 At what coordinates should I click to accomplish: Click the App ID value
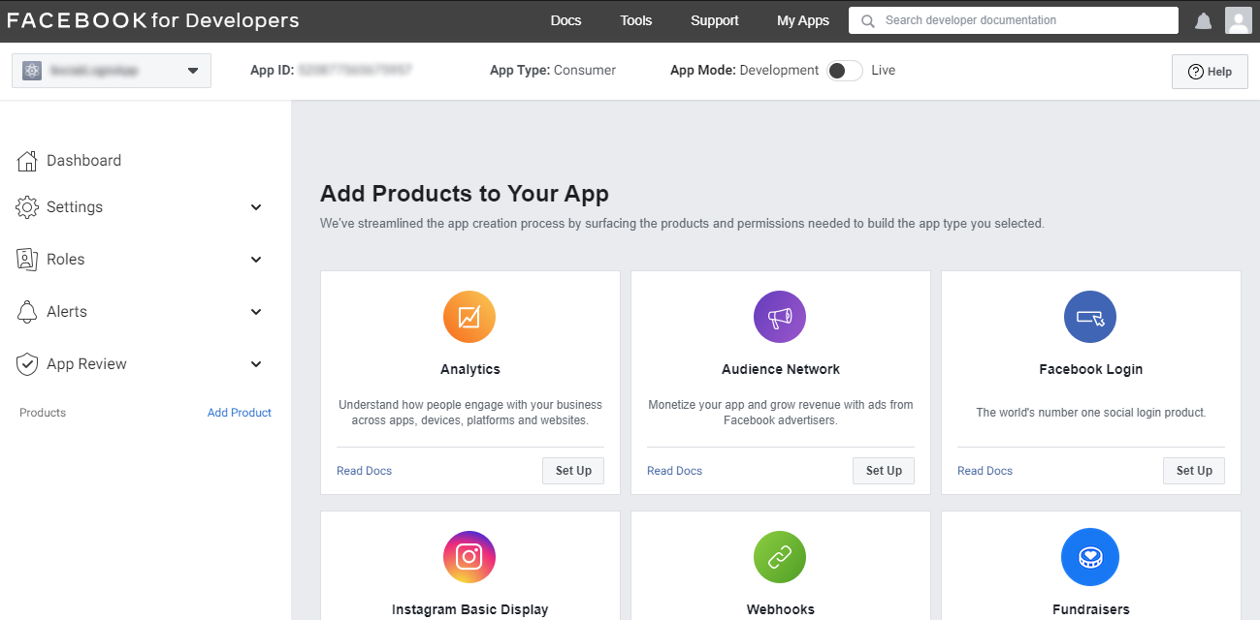tap(355, 71)
